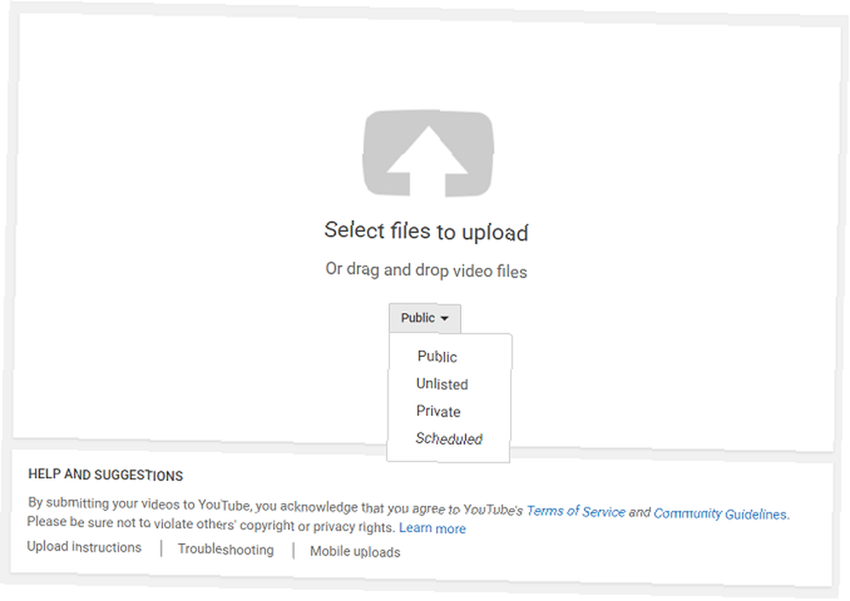Viewport: 850px width, 601px height.
Task: Open the Mobile uploads link
Action: [355, 552]
